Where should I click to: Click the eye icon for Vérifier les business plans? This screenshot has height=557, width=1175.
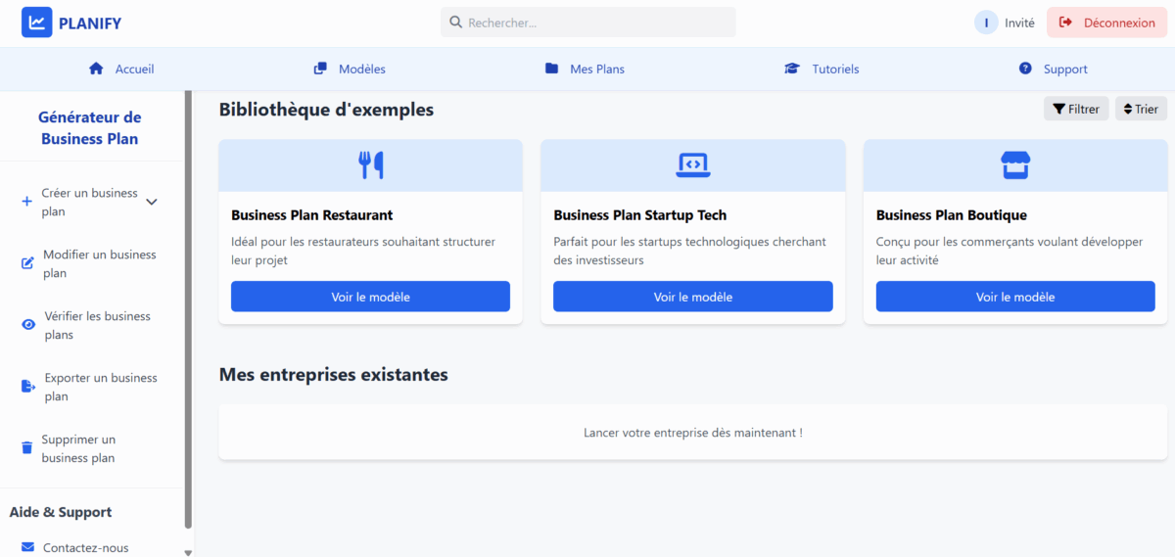[28, 325]
